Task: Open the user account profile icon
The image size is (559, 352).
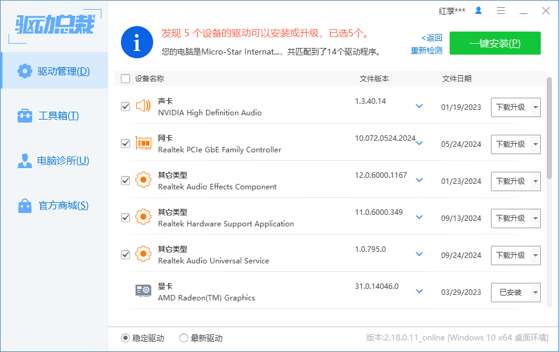Action: (x=478, y=11)
